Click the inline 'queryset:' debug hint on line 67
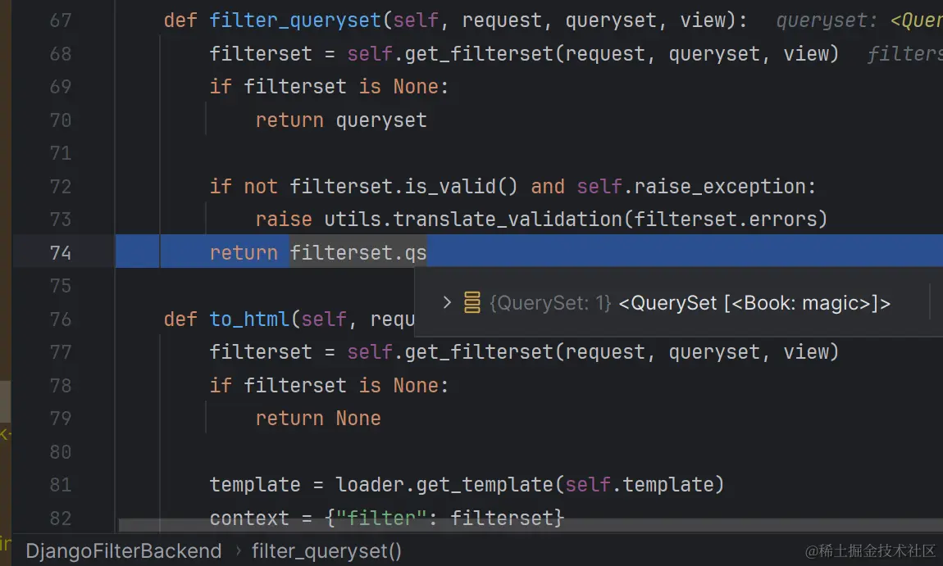943x566 pixels. (827, 20)
